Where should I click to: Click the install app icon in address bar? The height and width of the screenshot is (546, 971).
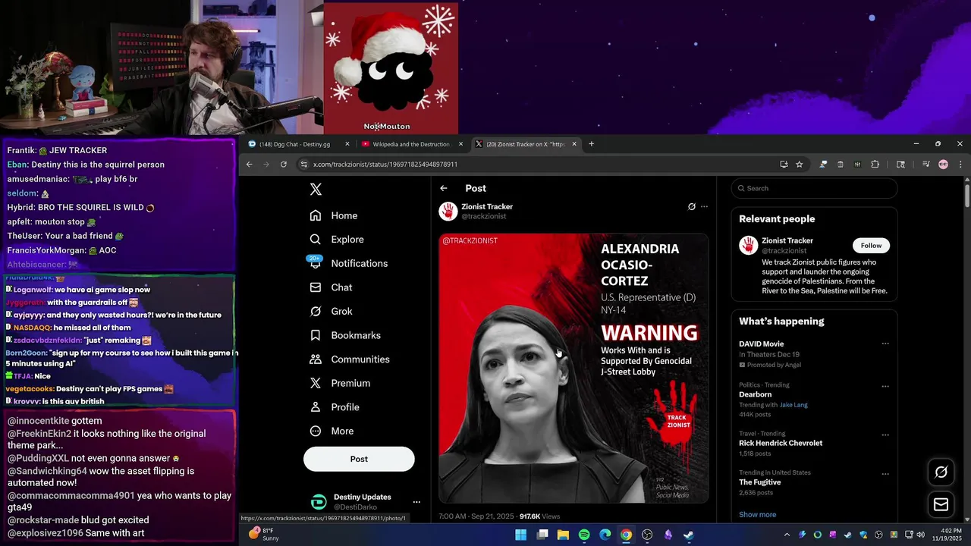[784, 164]
